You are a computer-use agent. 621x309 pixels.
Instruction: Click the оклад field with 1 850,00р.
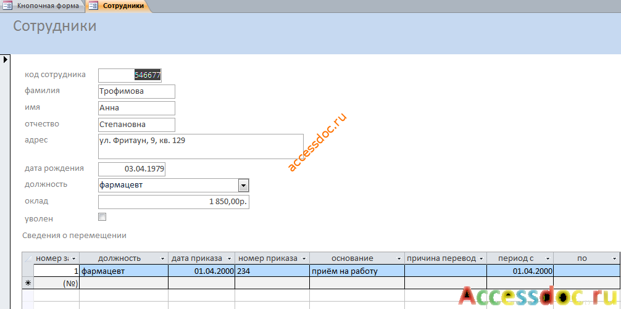tap(173, 202)
